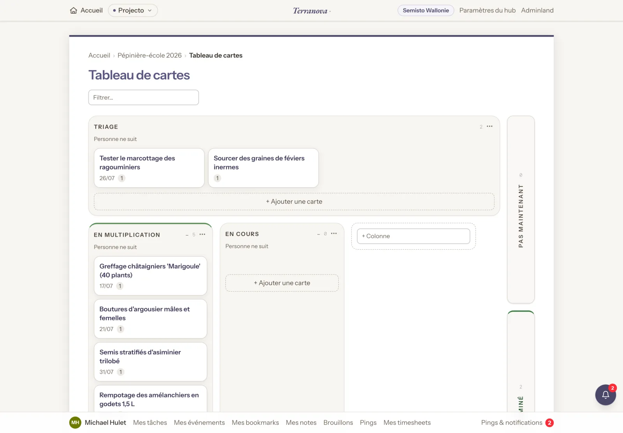Open Mes notes
The height and width of the screenshot is (433, 623).
click(x=301, y=422)
